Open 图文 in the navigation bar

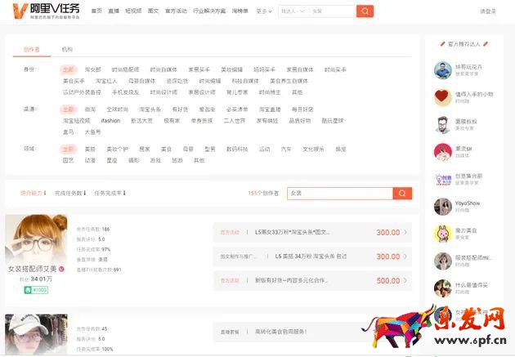point(154,11)
